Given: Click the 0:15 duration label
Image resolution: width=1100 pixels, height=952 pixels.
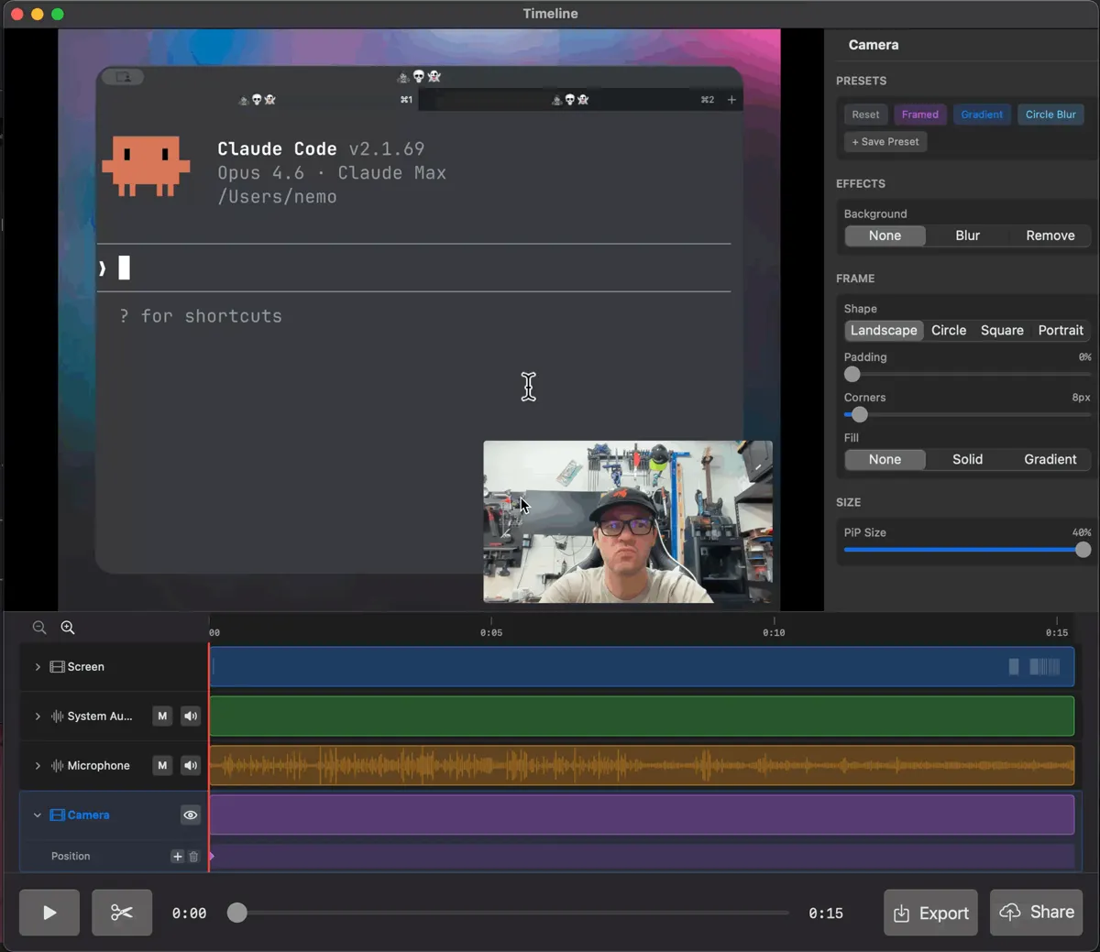Looking at the screenshot, I should click(826, 914).
